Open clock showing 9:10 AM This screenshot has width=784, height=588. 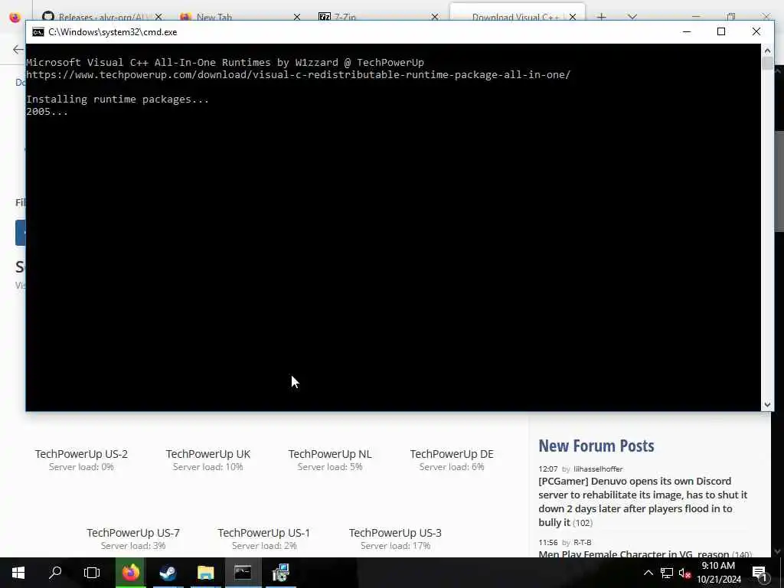click(718, 573)
